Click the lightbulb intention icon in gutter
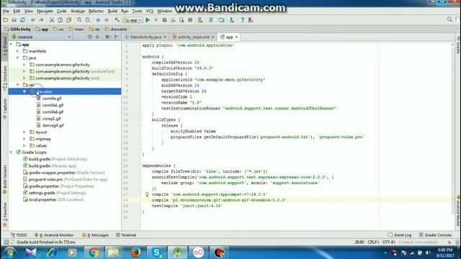Screen dimensions: 461x259 pos(147,194)
